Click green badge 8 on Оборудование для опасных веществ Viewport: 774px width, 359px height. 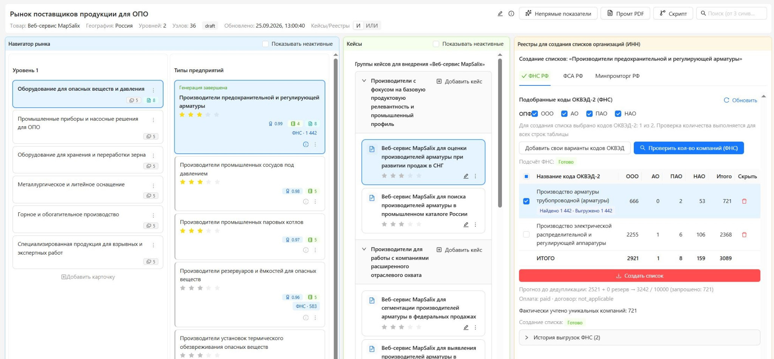pos(151,100)
